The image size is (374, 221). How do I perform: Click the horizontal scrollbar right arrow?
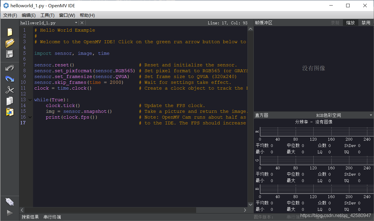tap(245, 210)
